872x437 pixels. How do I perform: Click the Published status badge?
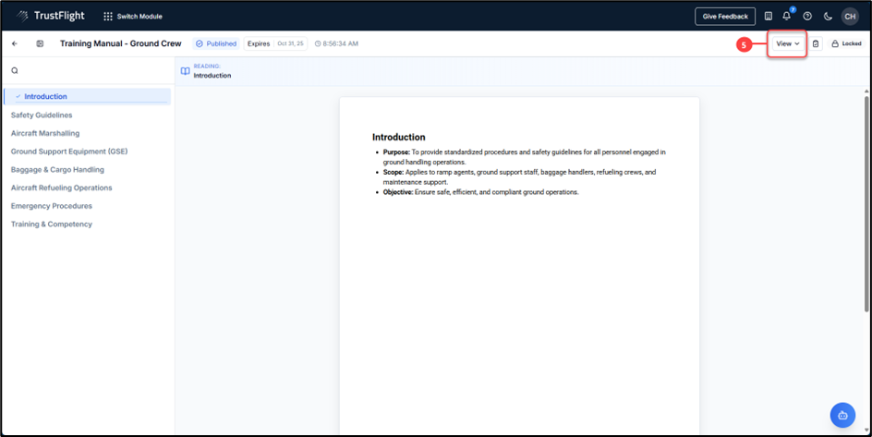[x=216, y=43]
